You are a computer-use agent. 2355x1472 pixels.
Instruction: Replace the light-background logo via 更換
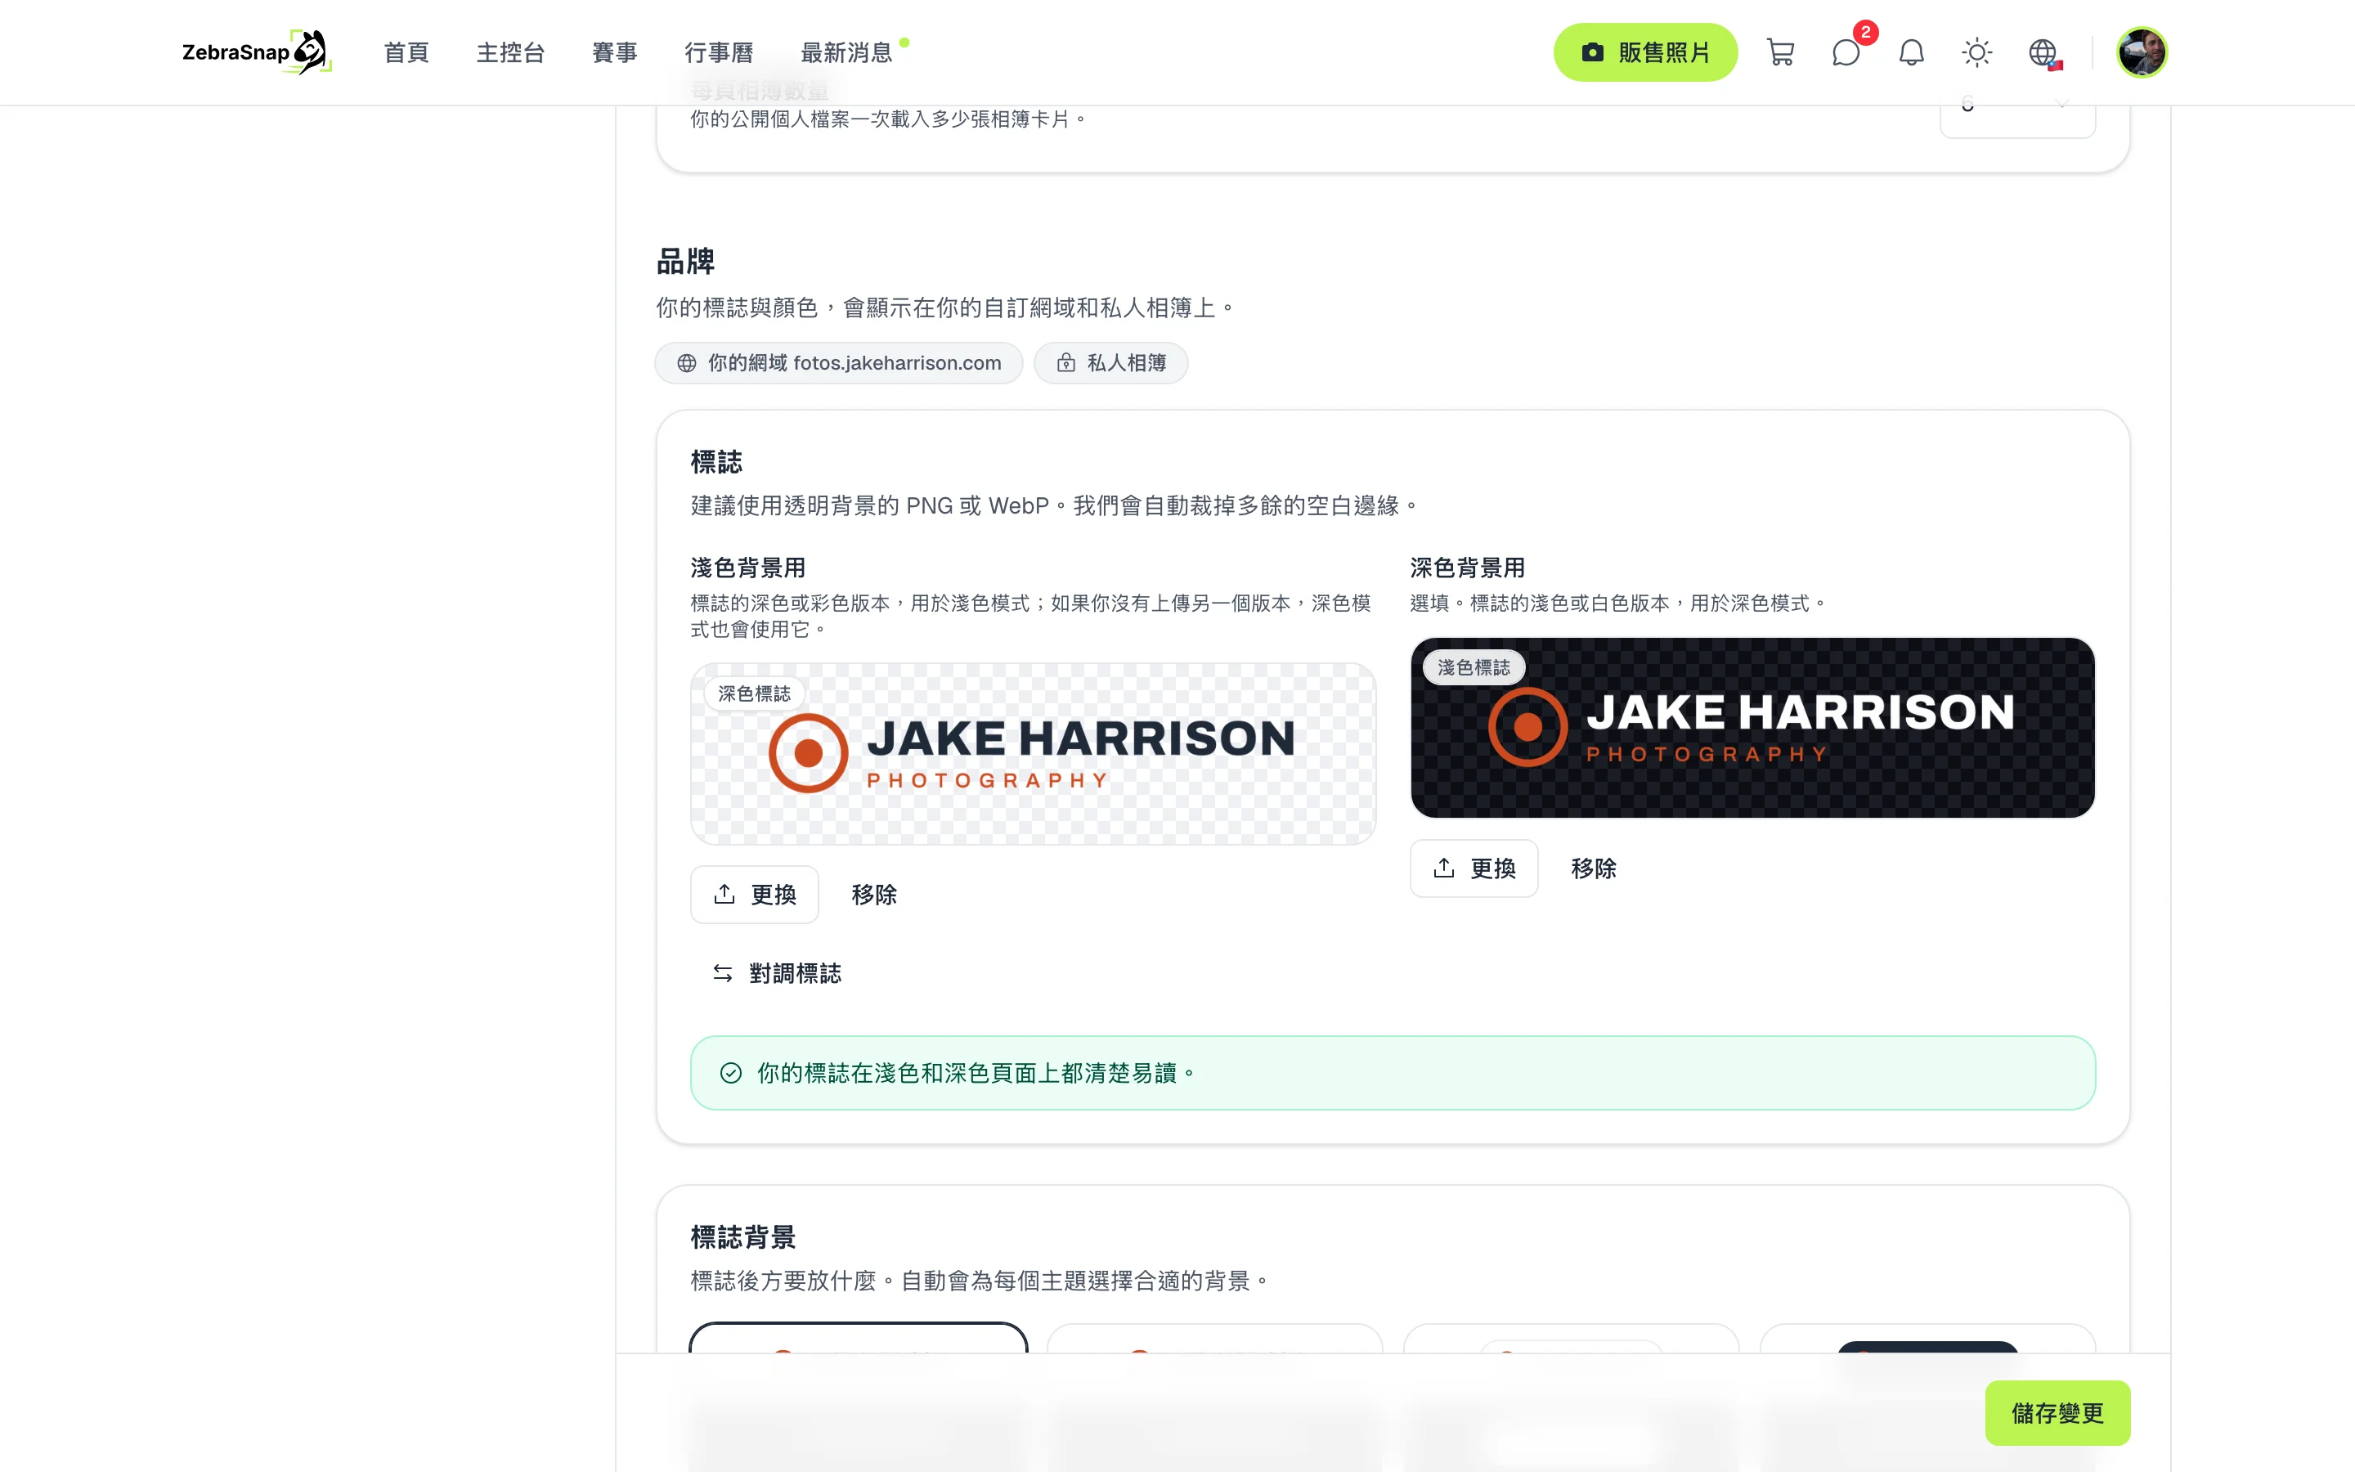pos(754,894)
